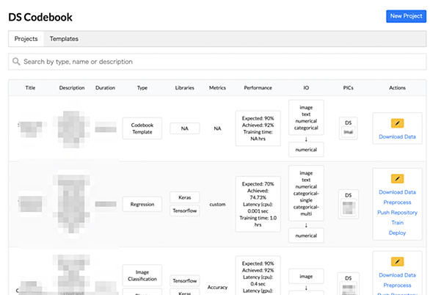Click the numerical output box in the Codebook Template row
The image size is (430, 295).
click(306, 150)
